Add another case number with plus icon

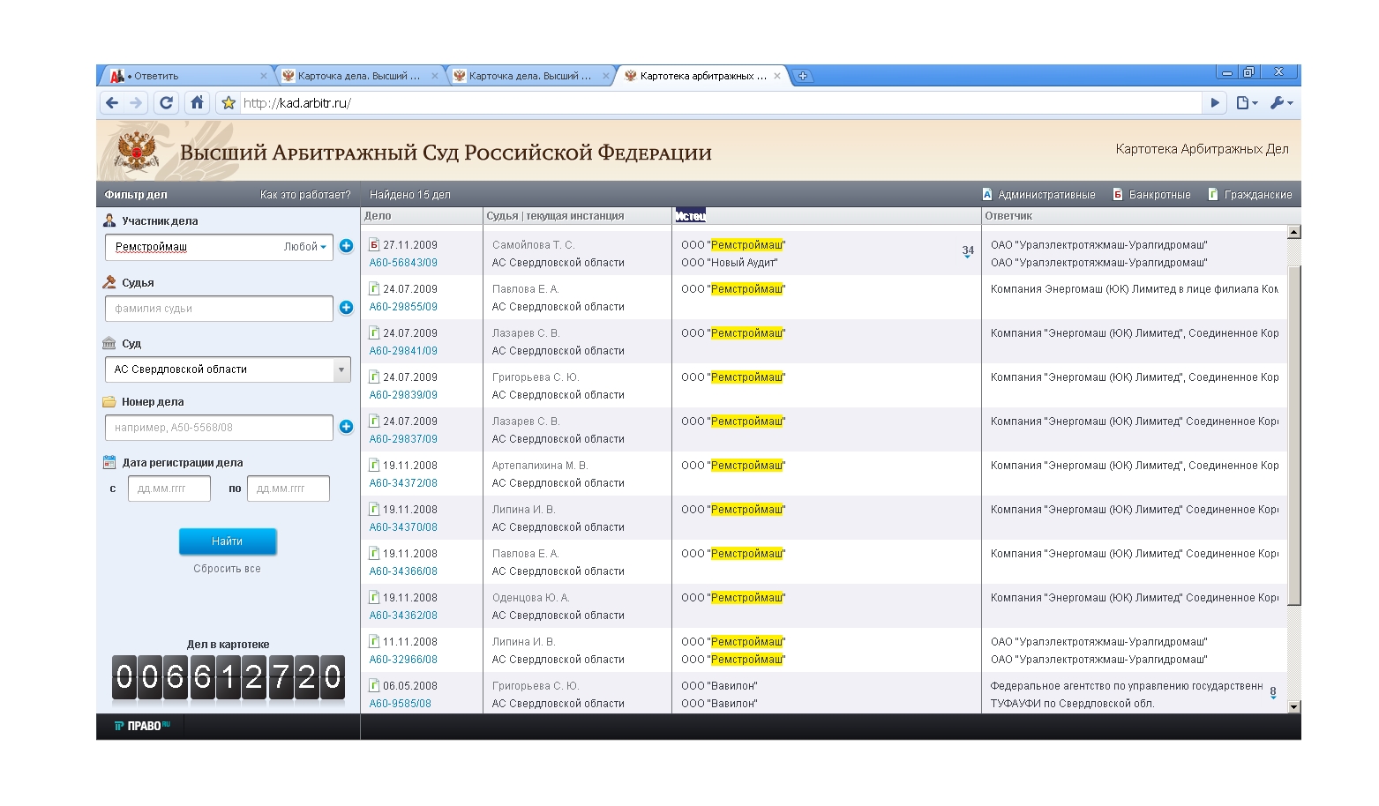coord(346,427)
